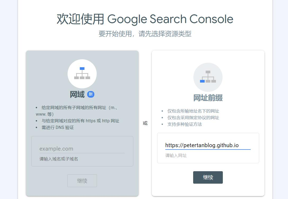
Task: Click the grey 继续 button under 网域
Action: 82,180
